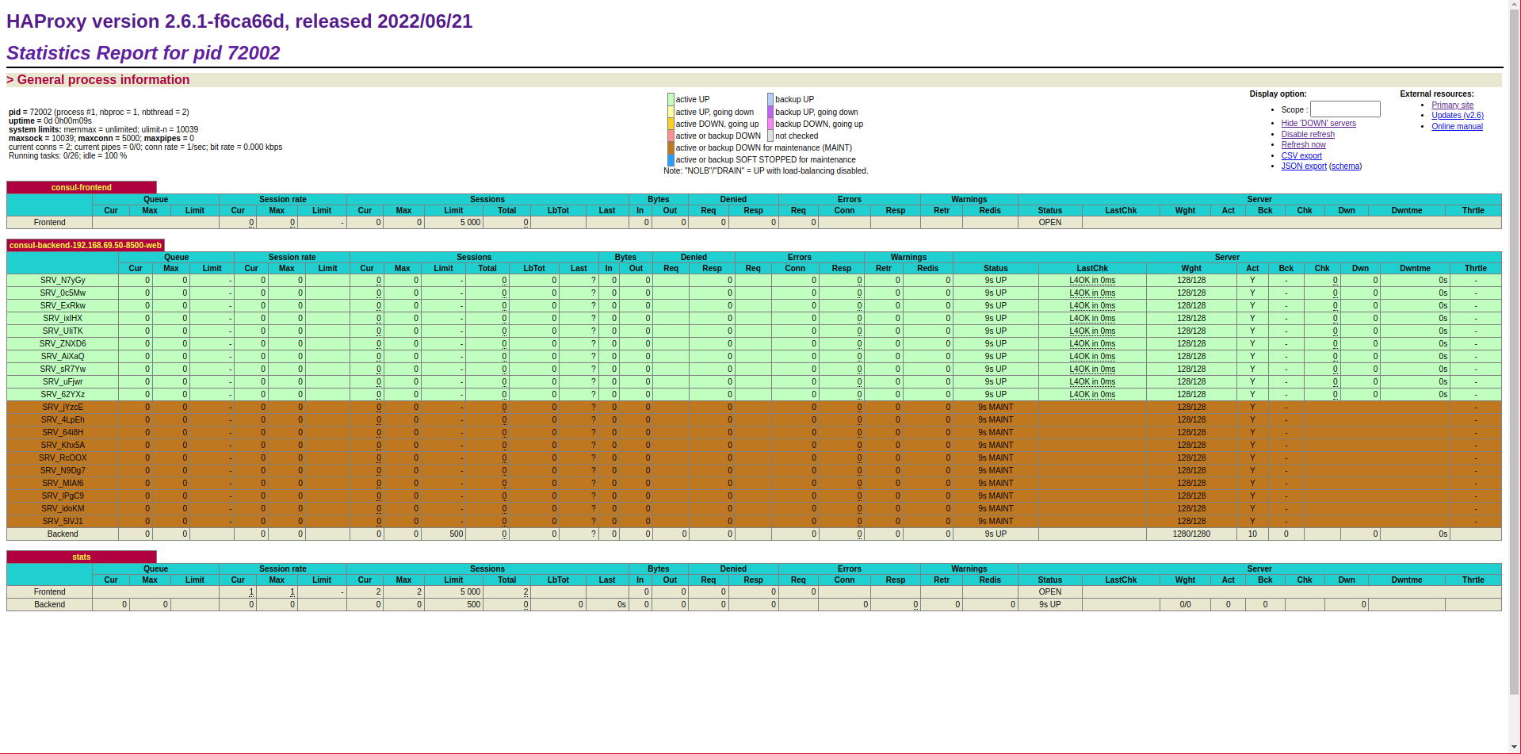Click the 'backup UP' legend color swatch
This screenshot has height=754, width=1521.
coord(770,100)
